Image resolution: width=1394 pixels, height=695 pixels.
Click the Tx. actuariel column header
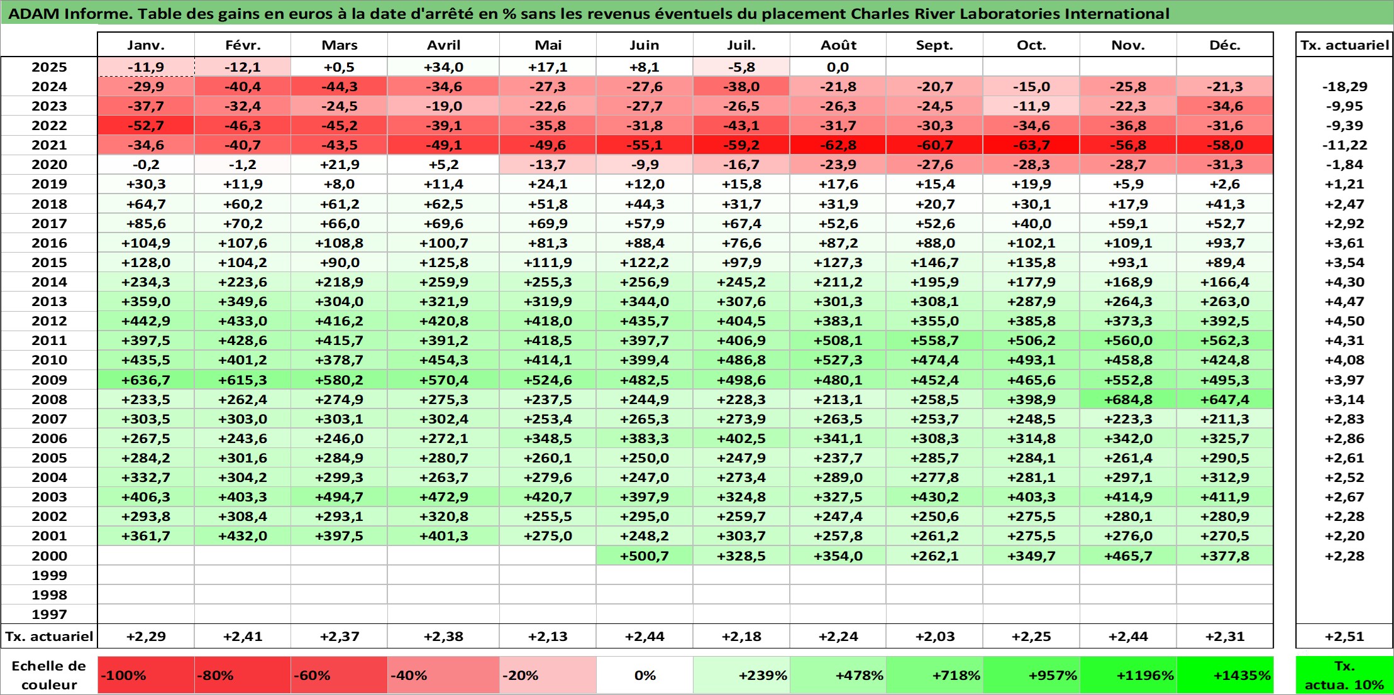[1344, 45]
